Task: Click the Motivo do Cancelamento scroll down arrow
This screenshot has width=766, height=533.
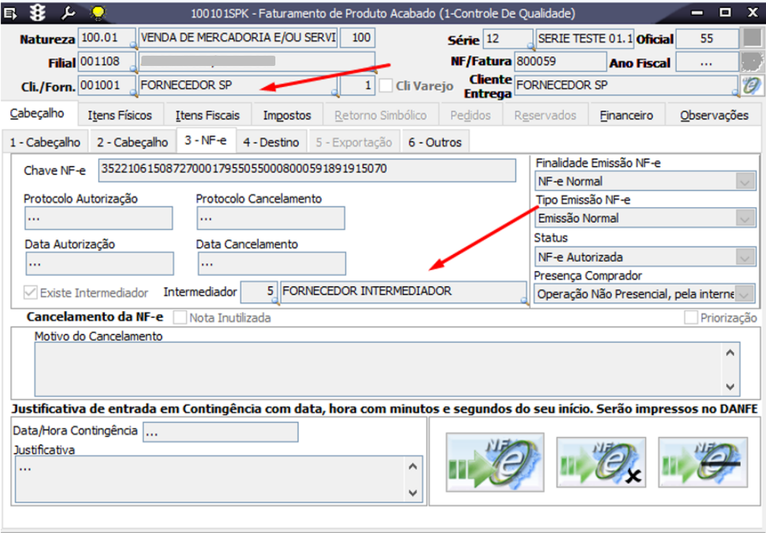Action: (x=730, y=387)
